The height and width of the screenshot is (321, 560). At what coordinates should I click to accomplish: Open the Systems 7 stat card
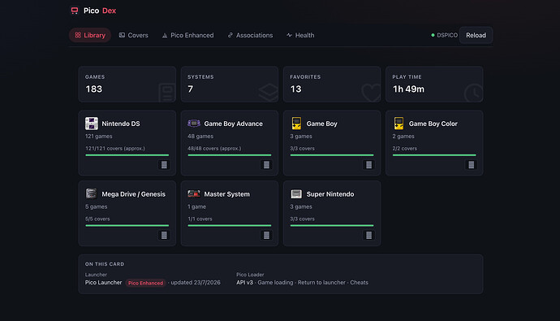click(x=230, y=85)
